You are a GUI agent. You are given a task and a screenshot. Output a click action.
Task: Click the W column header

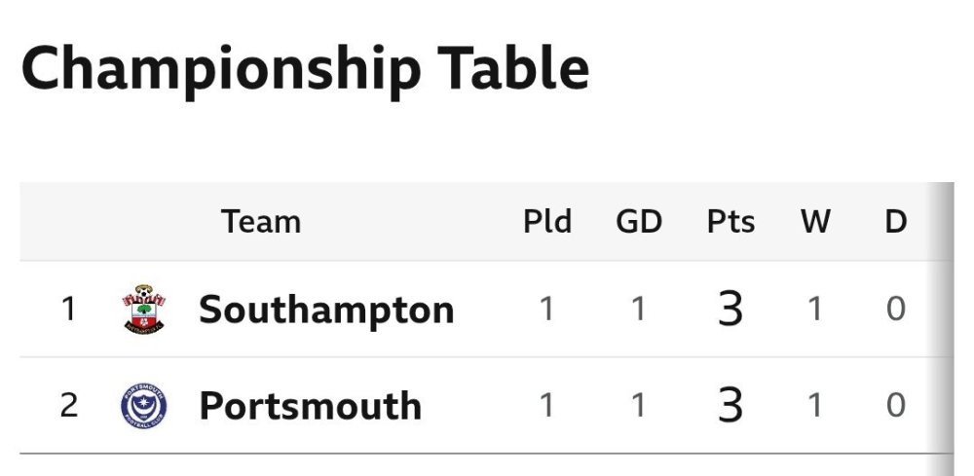815,222
